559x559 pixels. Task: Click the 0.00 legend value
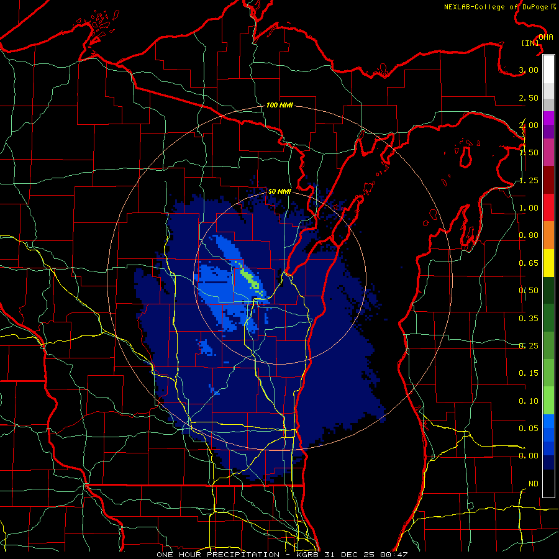pyautogui.click(x=529, y=456)
